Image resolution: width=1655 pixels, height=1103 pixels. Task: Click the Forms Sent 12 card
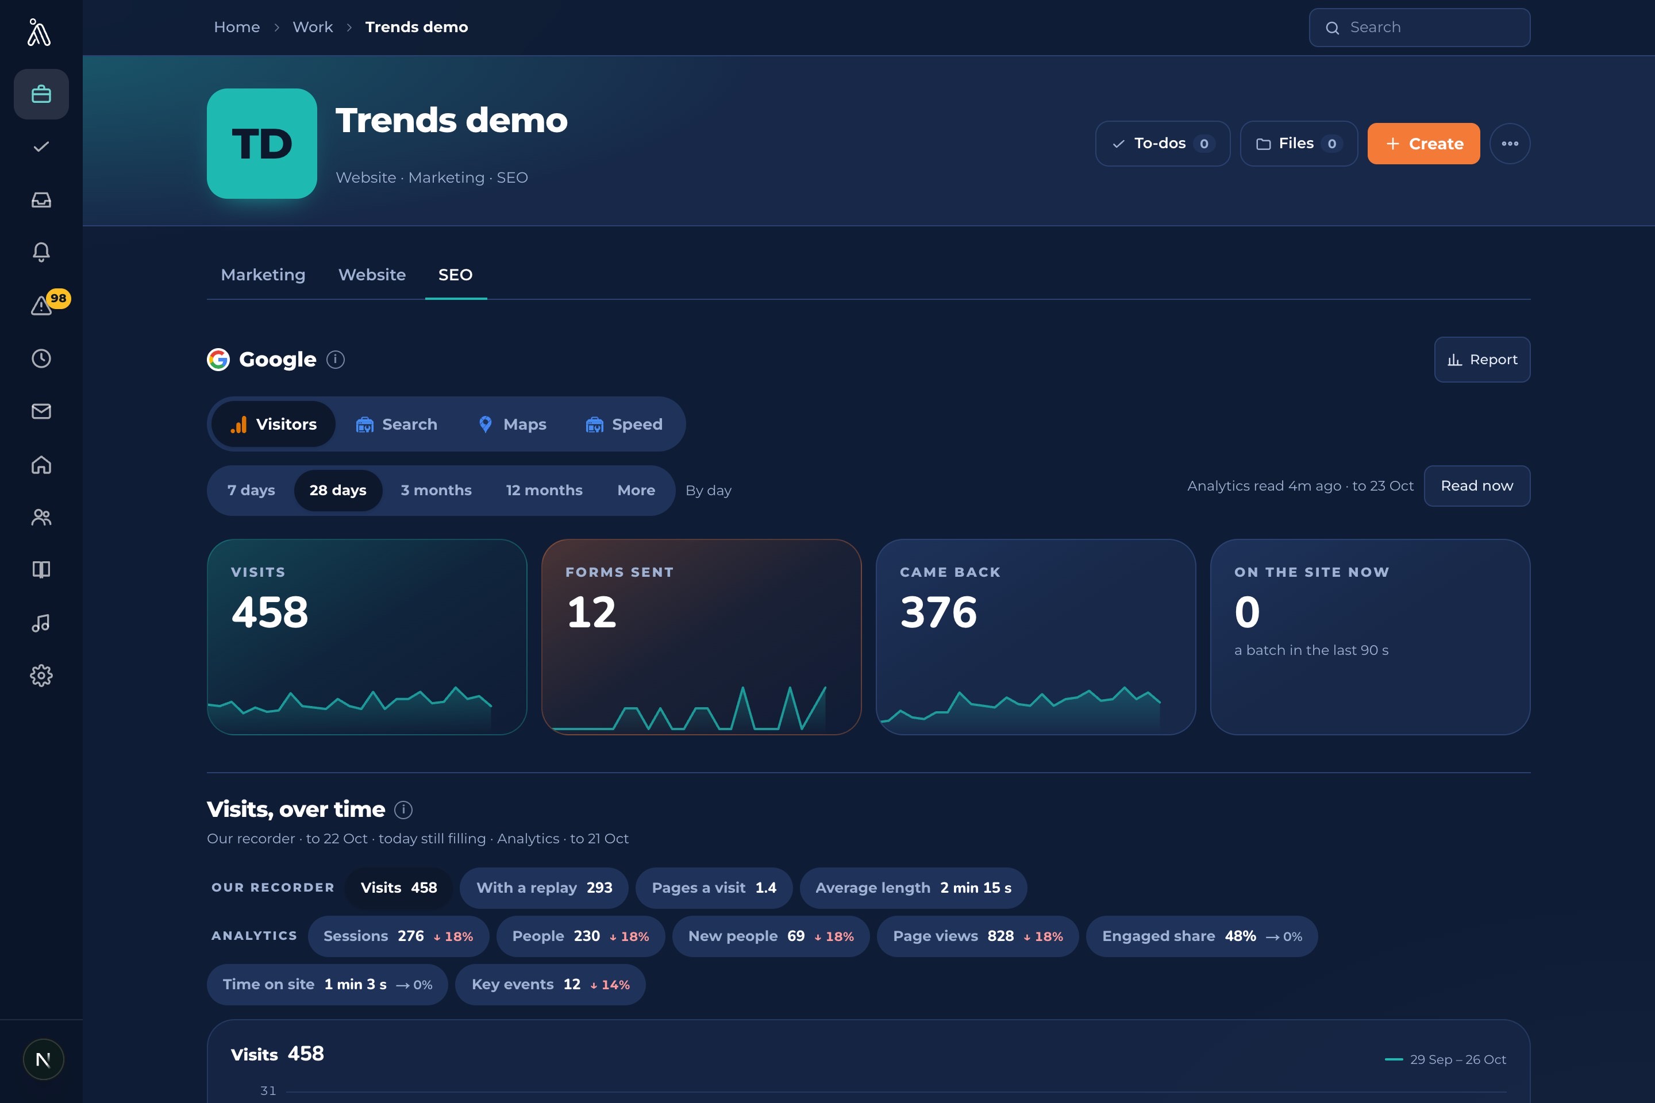(x=701, y=637)
